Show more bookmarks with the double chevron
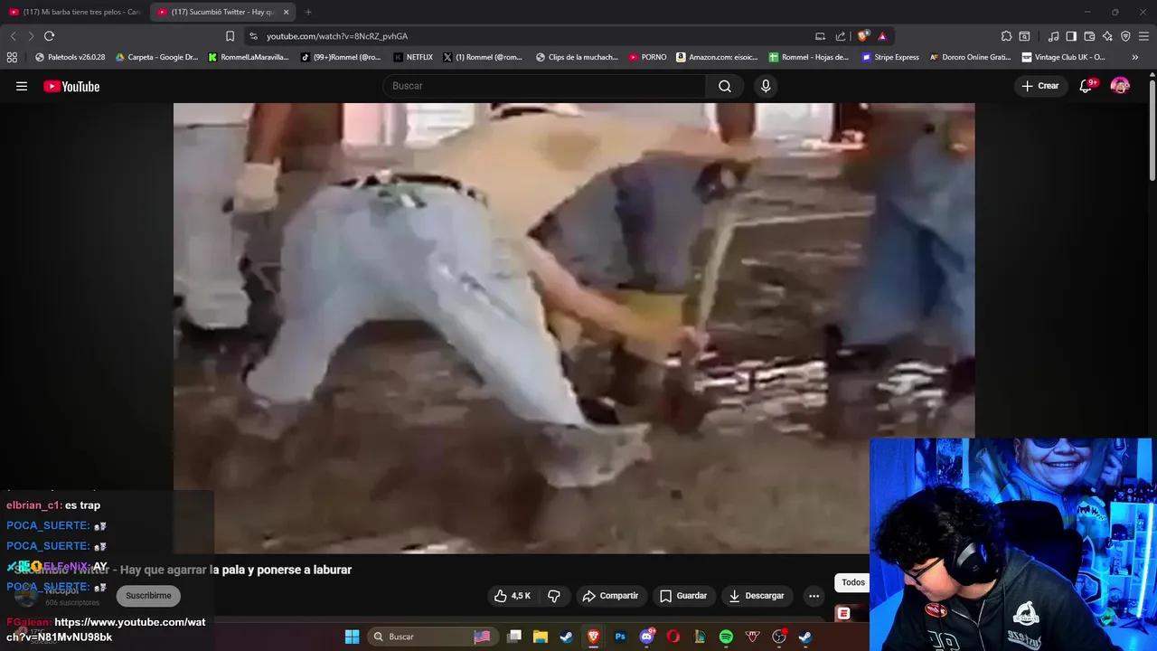This screenshot has width=1157, height=651. [x=1135, y=57]
